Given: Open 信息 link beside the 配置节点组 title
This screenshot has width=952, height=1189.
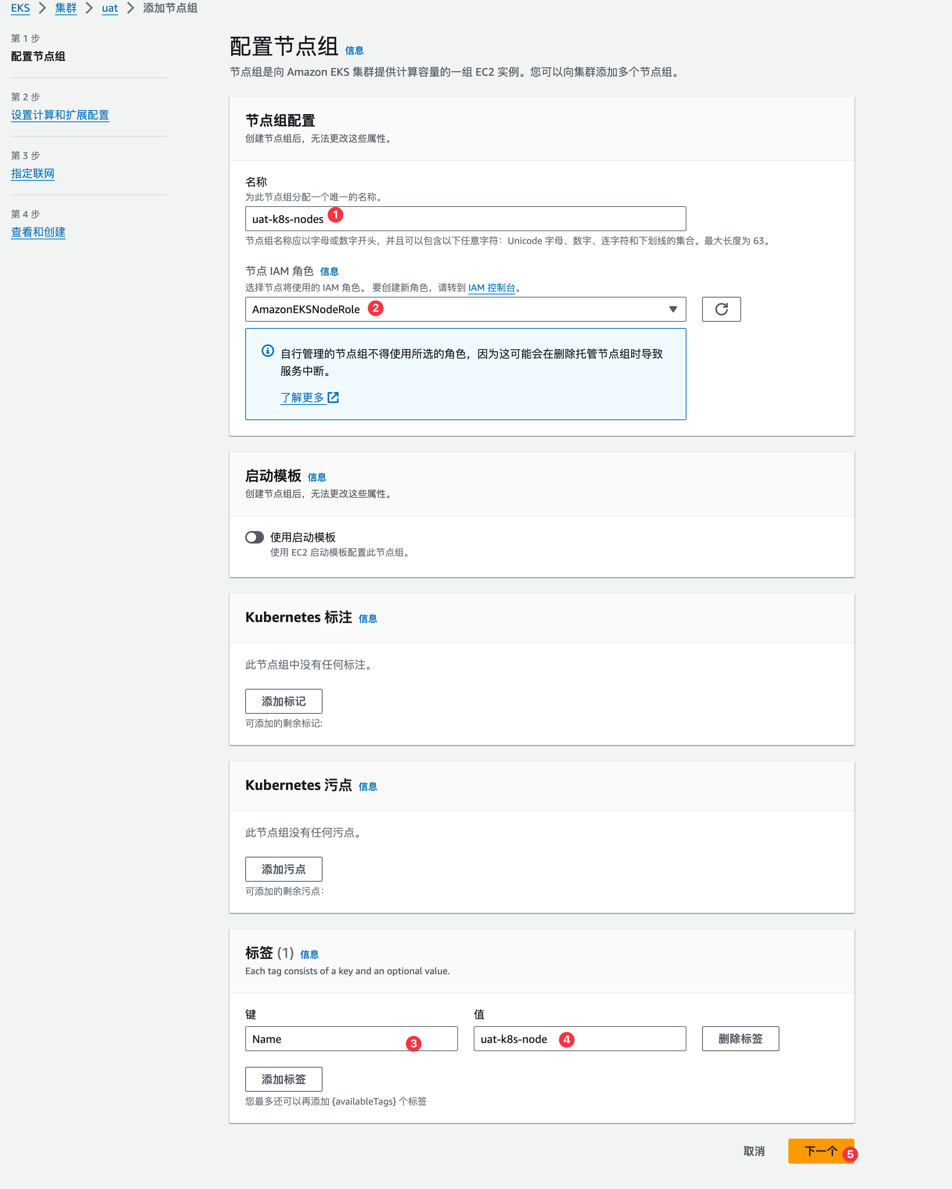Looking at the screenshot, I should pyautogui.click(x=354, y=50).
